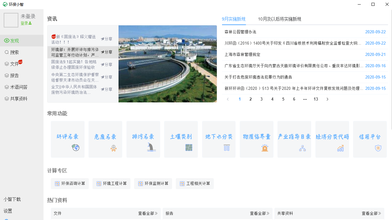The height and width of the screenshot is (220, 392).
Task: Open the 地下水分类 tool
Action: (219, 139)
